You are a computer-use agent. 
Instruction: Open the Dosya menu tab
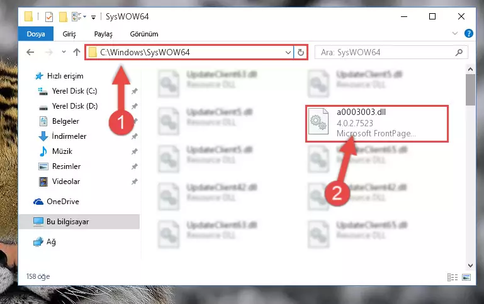pos(36,34)
